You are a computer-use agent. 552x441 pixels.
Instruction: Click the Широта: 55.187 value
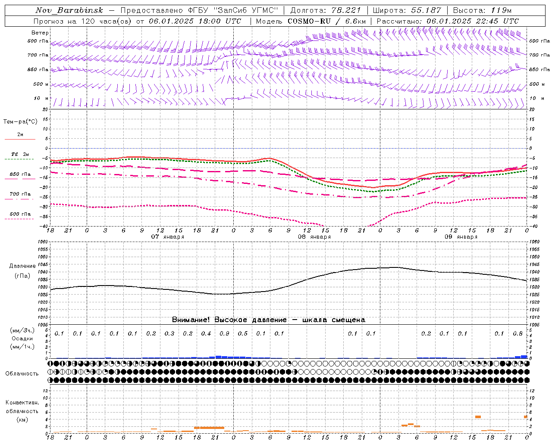pyautogui.click(x=407, y=10)
